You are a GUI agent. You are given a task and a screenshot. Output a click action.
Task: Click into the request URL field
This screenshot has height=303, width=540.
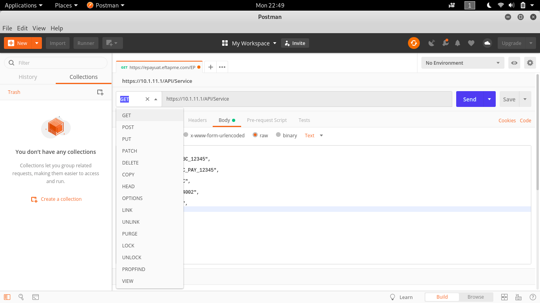[307, 99]
